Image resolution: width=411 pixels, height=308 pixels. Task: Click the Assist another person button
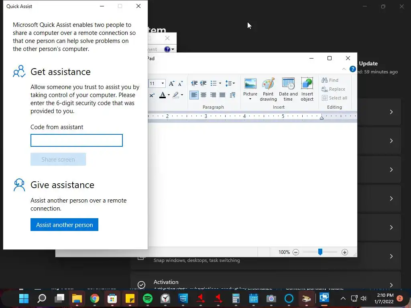click(64, 225)
